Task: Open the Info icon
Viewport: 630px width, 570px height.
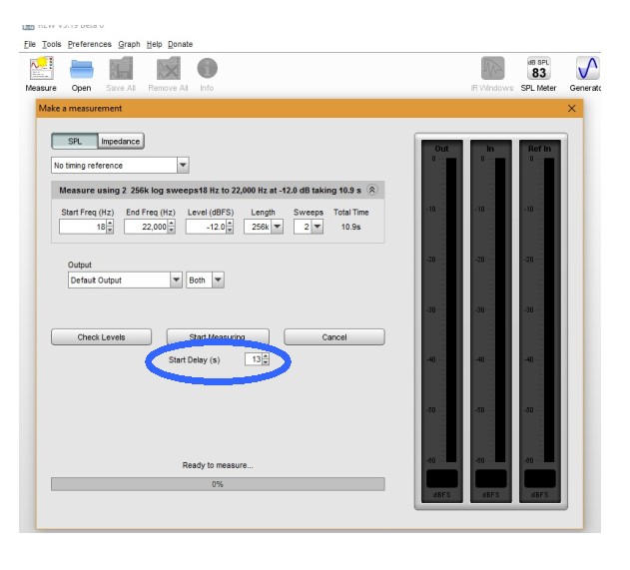Action: (207, 69)
